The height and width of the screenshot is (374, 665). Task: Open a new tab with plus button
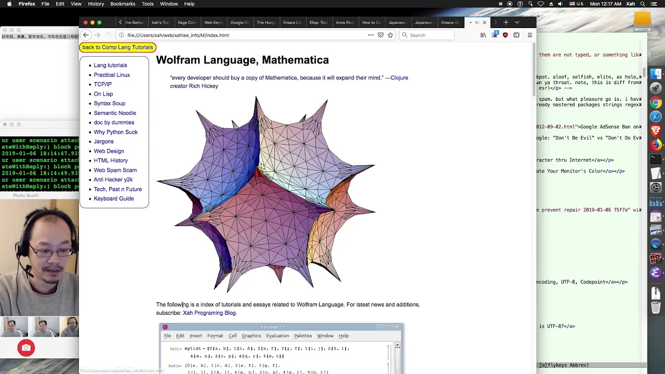pos(506,22)
